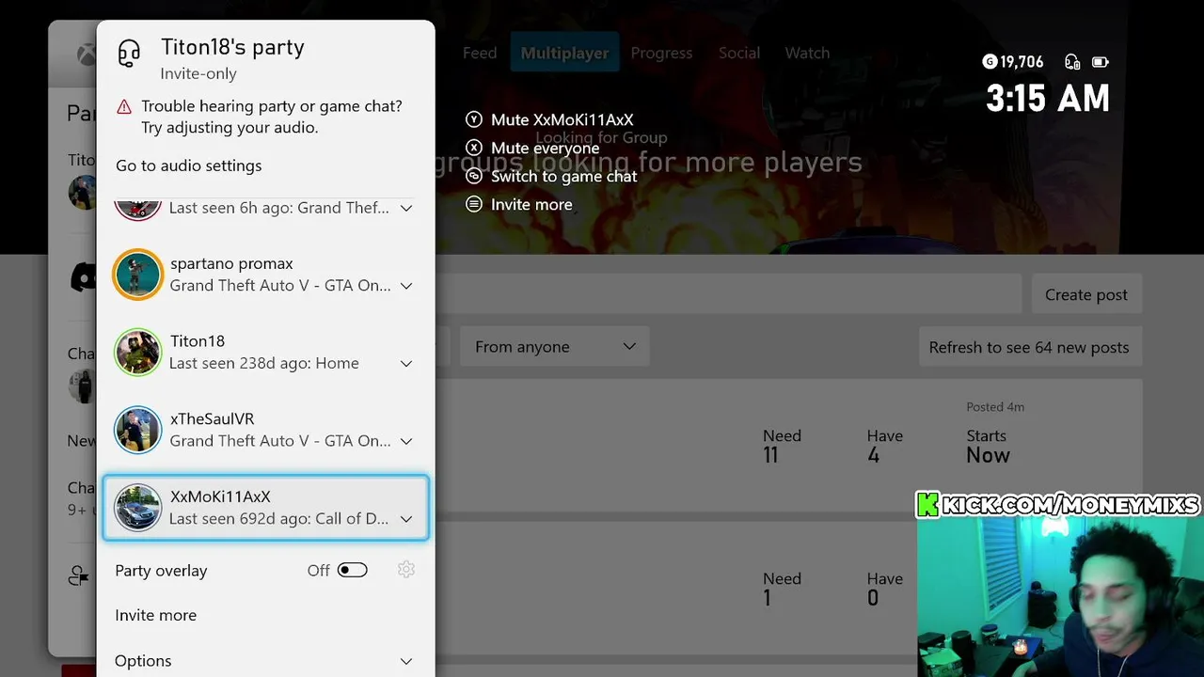Click the controller battery status icon
The height and width of the screenshot is (677, 1204).
pyautogui.click(x=1100, y=62)
